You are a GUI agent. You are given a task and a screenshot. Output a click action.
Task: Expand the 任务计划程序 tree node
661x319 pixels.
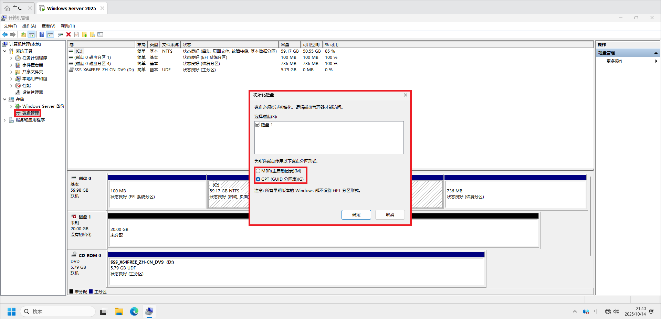pos(11,58)
